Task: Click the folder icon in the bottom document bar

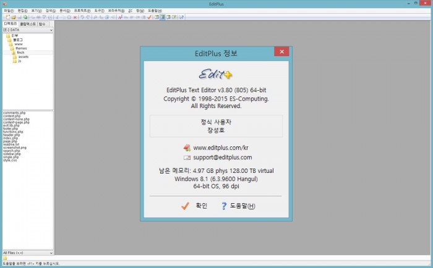Action: tap(5, 258)
